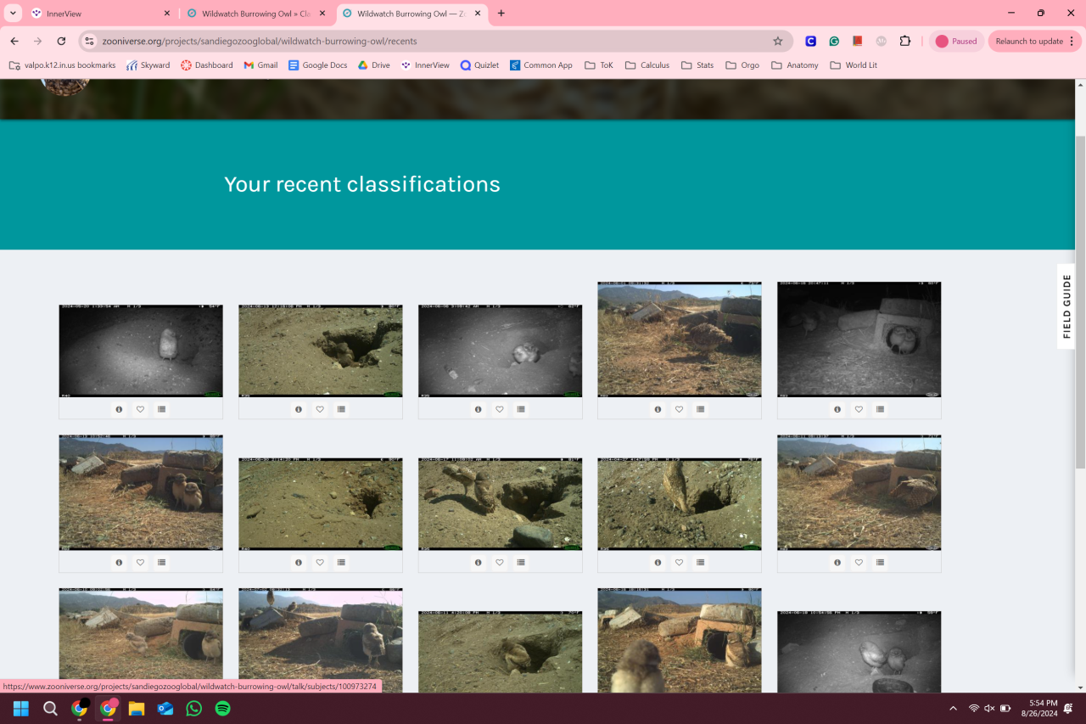Image resolution: width=1086 pixels, height=724 pixels.
Task: Add the night photo of an owl in a concrete box to a collection
Action: (880, 409)
